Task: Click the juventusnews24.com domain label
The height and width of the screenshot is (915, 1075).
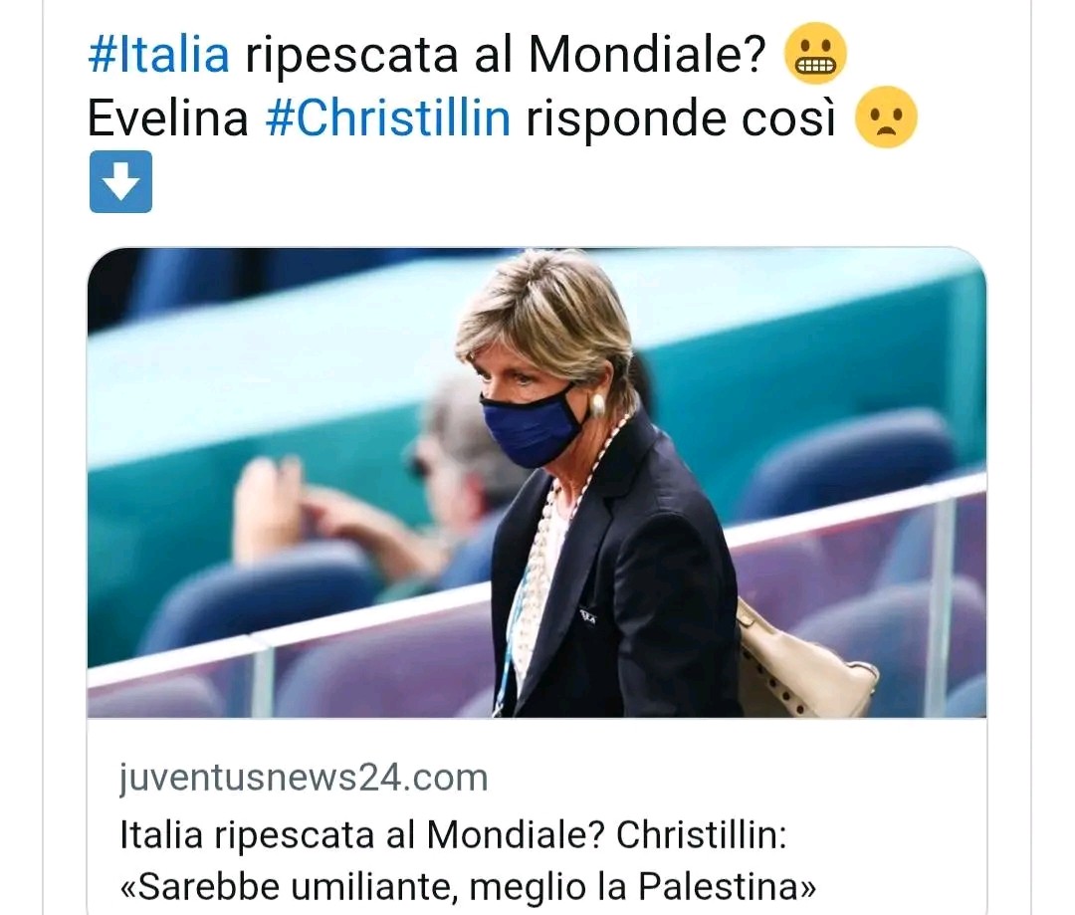Action: coord(303,779)
